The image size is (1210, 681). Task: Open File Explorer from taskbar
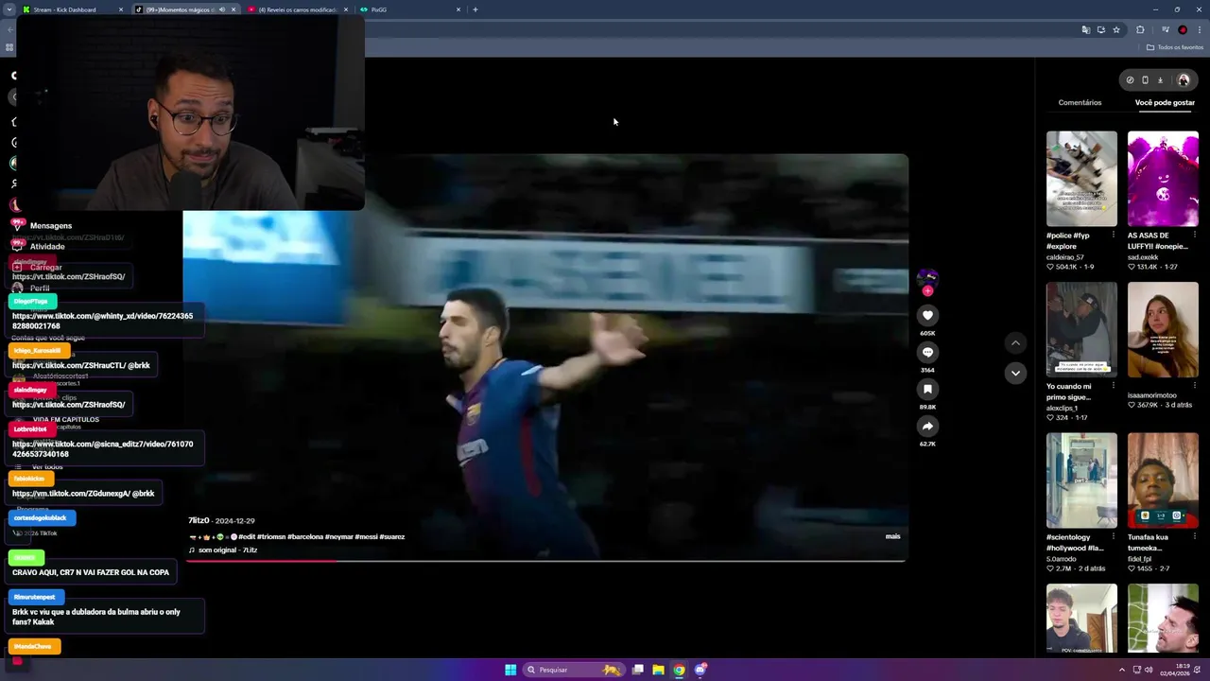click(658, 670)
